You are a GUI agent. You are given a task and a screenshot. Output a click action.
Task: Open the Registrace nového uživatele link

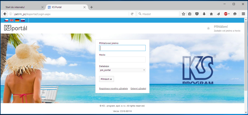pos(113,89)
